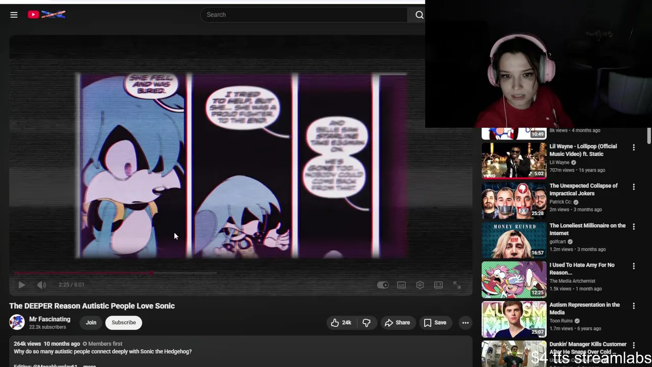Image resolution: width=652 pixels, height=367 pixels.
Task: Subscribe to Mr Fascinating
Action: pyautogui.click(x=124, y=322)
